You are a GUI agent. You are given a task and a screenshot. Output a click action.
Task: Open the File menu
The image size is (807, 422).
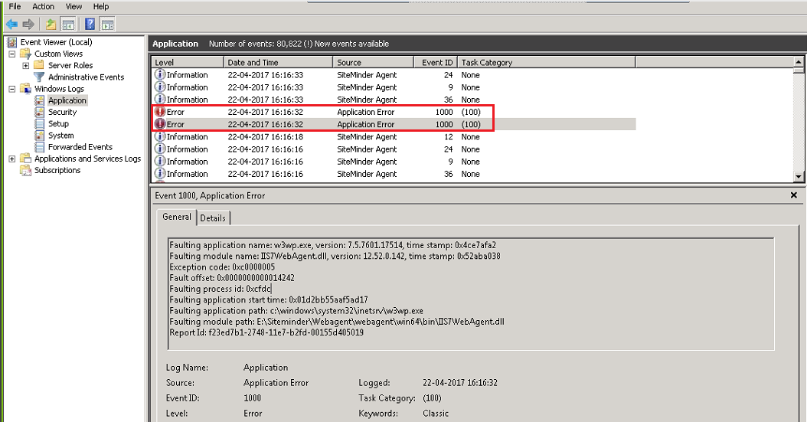(15, 7)
